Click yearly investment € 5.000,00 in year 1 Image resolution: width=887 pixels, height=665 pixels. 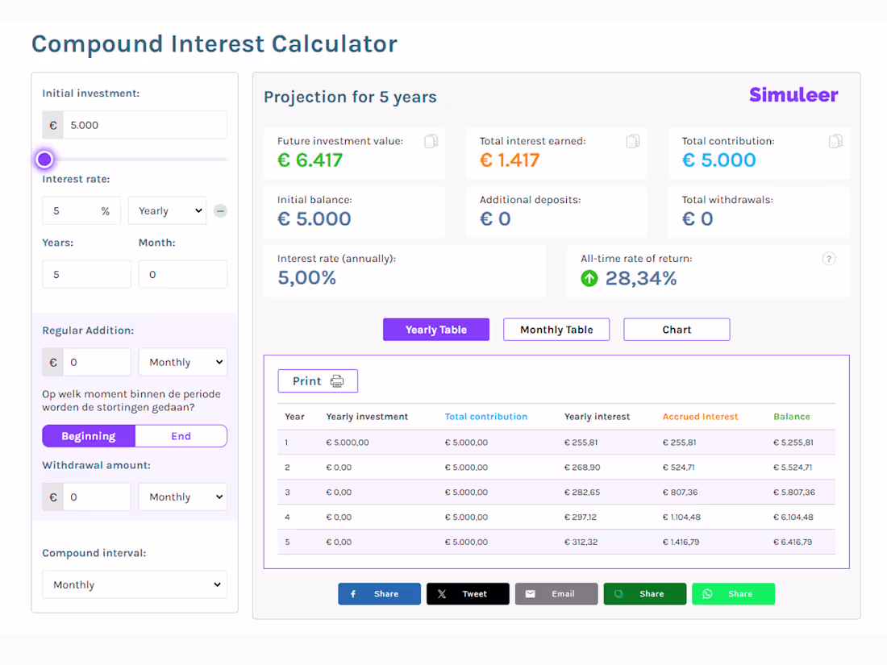348,443
